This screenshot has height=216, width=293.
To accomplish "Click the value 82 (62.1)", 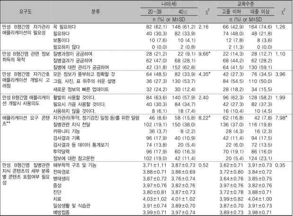I will [x=156, y=27].
